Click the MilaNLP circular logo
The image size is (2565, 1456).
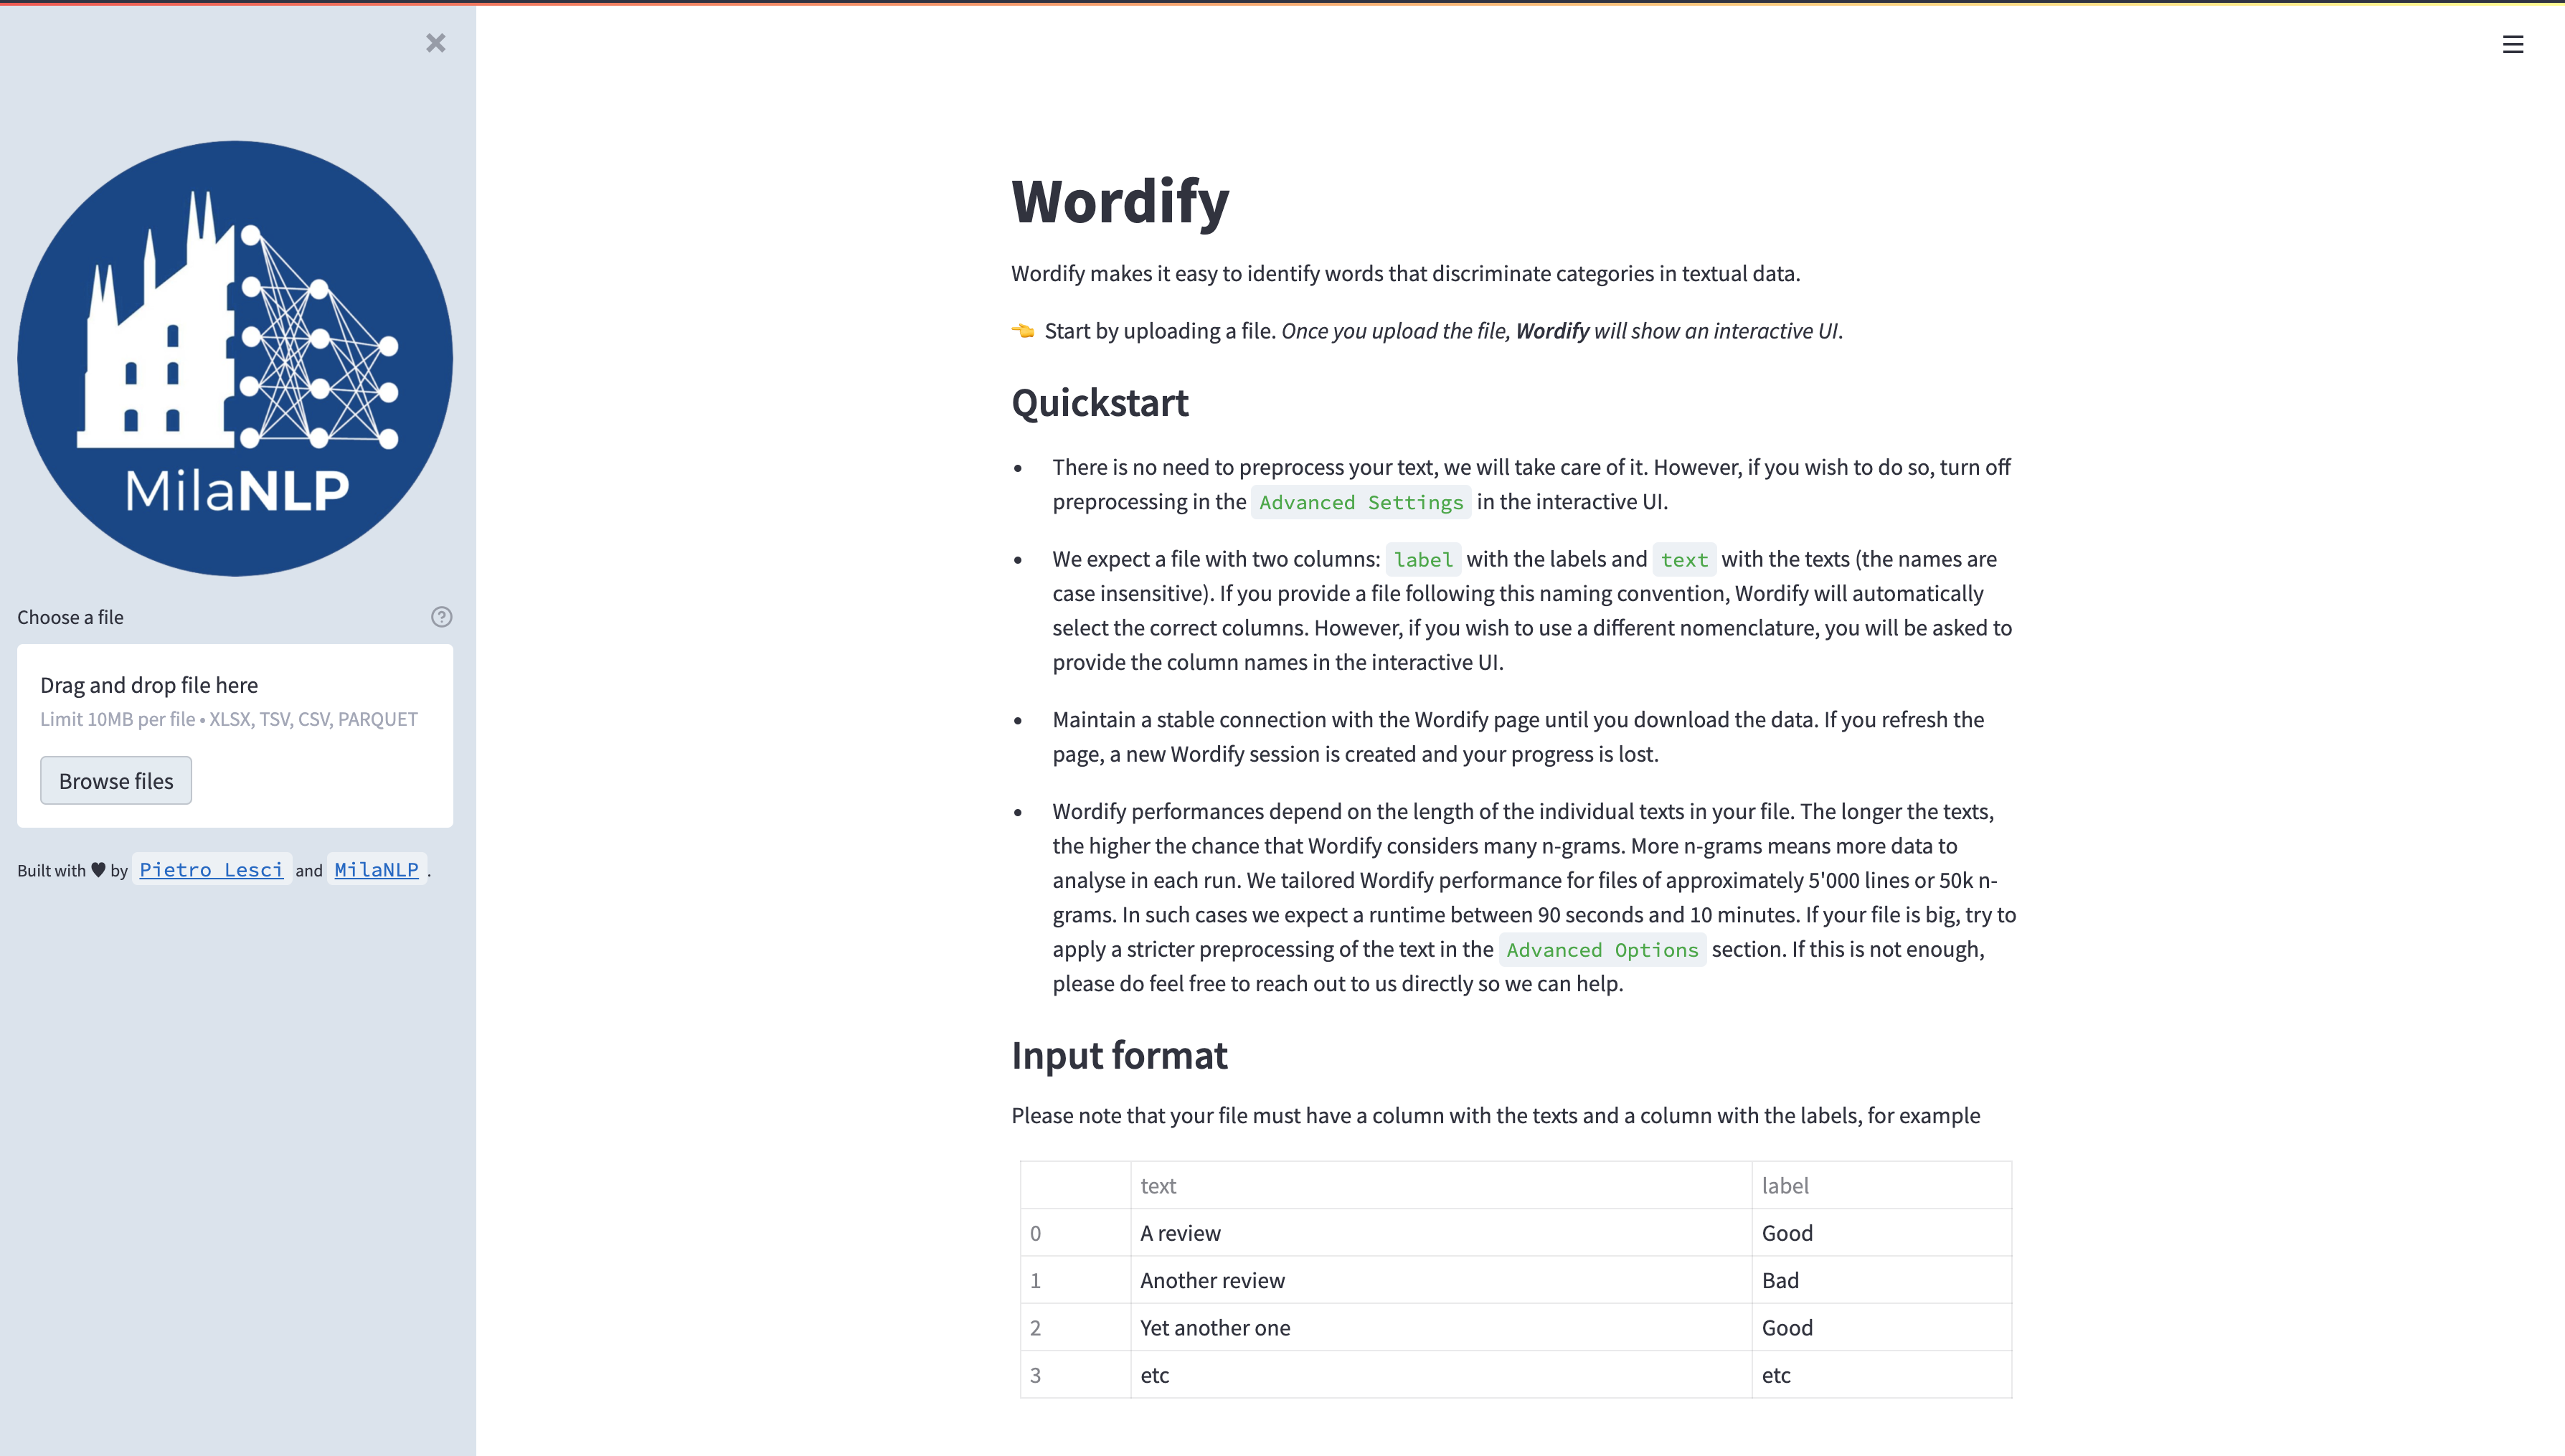(235, 358)
